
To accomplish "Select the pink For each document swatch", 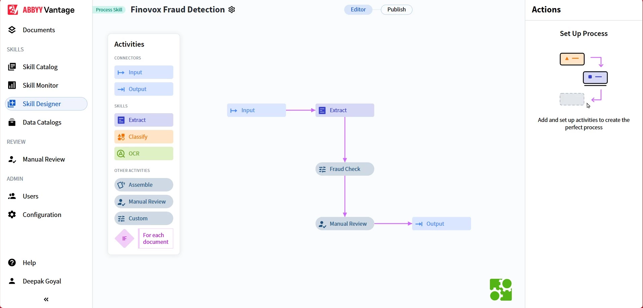I will pyautogui.click(x=155, y=238).
